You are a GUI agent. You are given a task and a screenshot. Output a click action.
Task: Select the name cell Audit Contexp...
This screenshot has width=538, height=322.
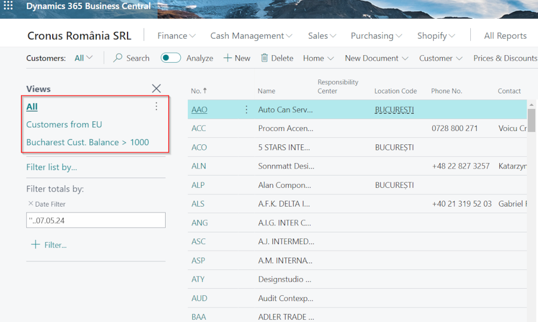pyautogui.click(x=286, y=298)
